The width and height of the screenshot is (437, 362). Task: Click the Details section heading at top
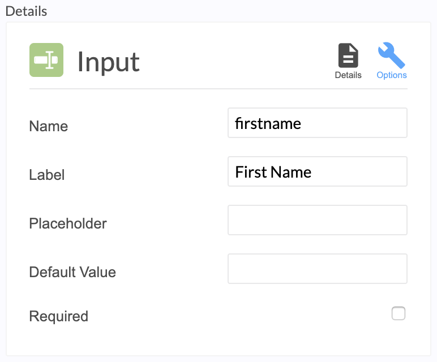click(x=26, y=11)
